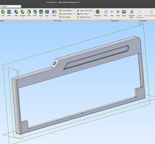Click in the Search field
Viewport: 155px width, 144px height.
pyautogui.click(x=10, y=6)
